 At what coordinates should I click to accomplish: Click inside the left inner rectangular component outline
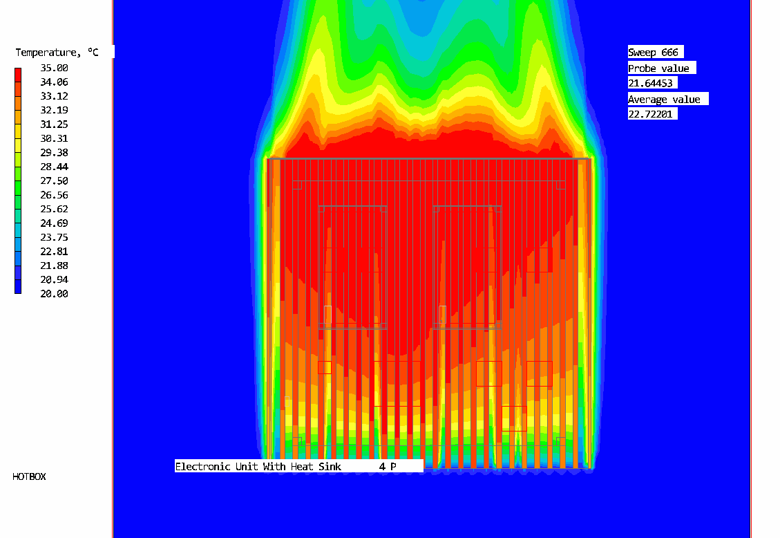coord(352,266)
